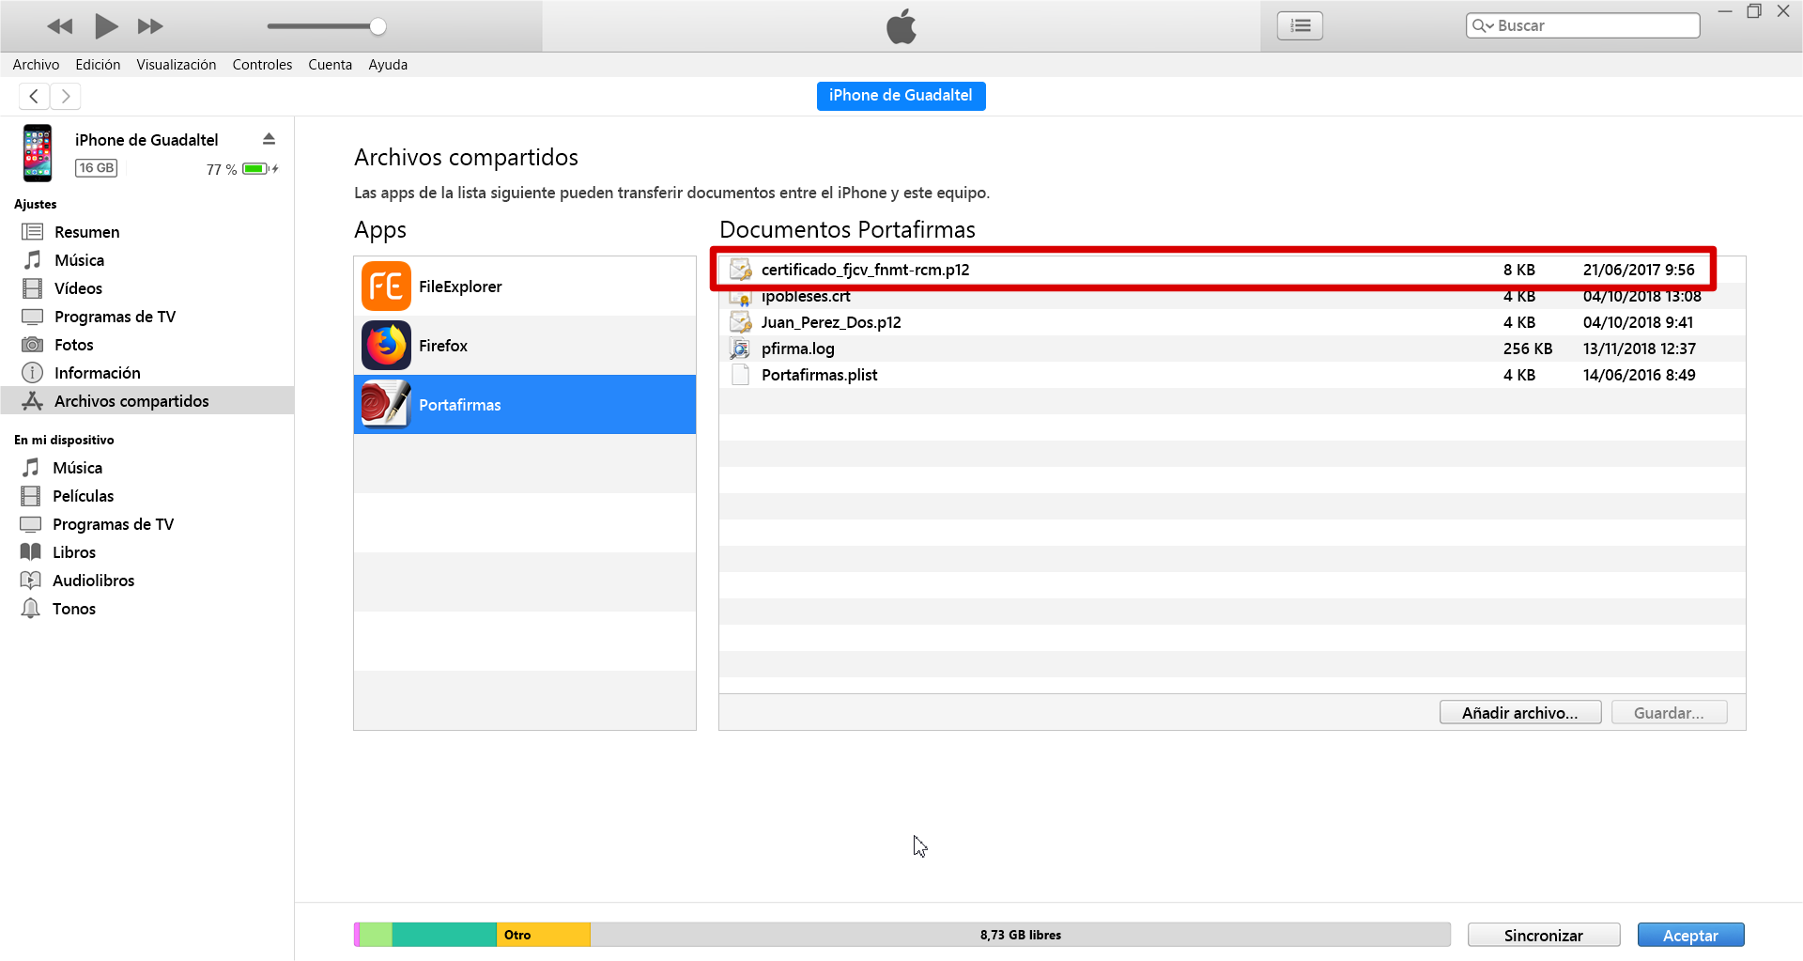Click the Buscar search field
The height and width of the screenshot is (961, 1803).
[x=1583, y=25]
